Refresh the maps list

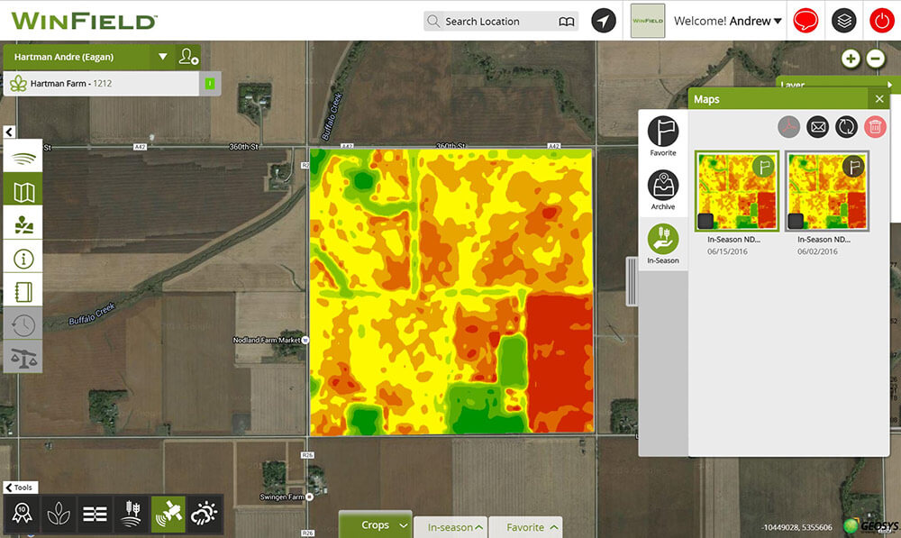[x=845, y=127]
